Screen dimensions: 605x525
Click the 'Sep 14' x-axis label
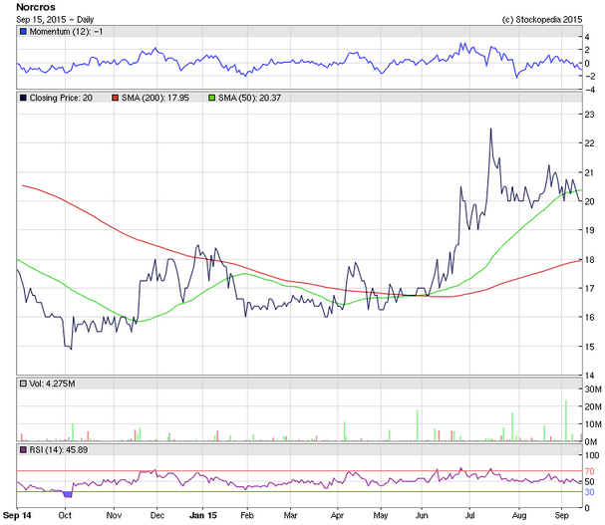17,516
